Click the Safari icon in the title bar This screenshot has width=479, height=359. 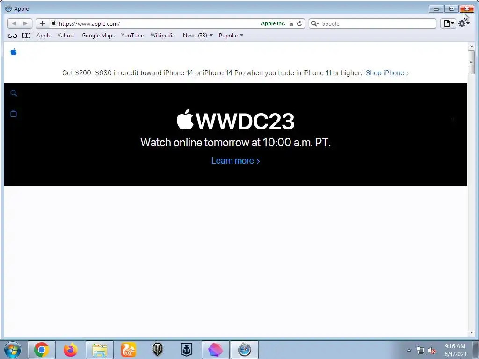8,8
